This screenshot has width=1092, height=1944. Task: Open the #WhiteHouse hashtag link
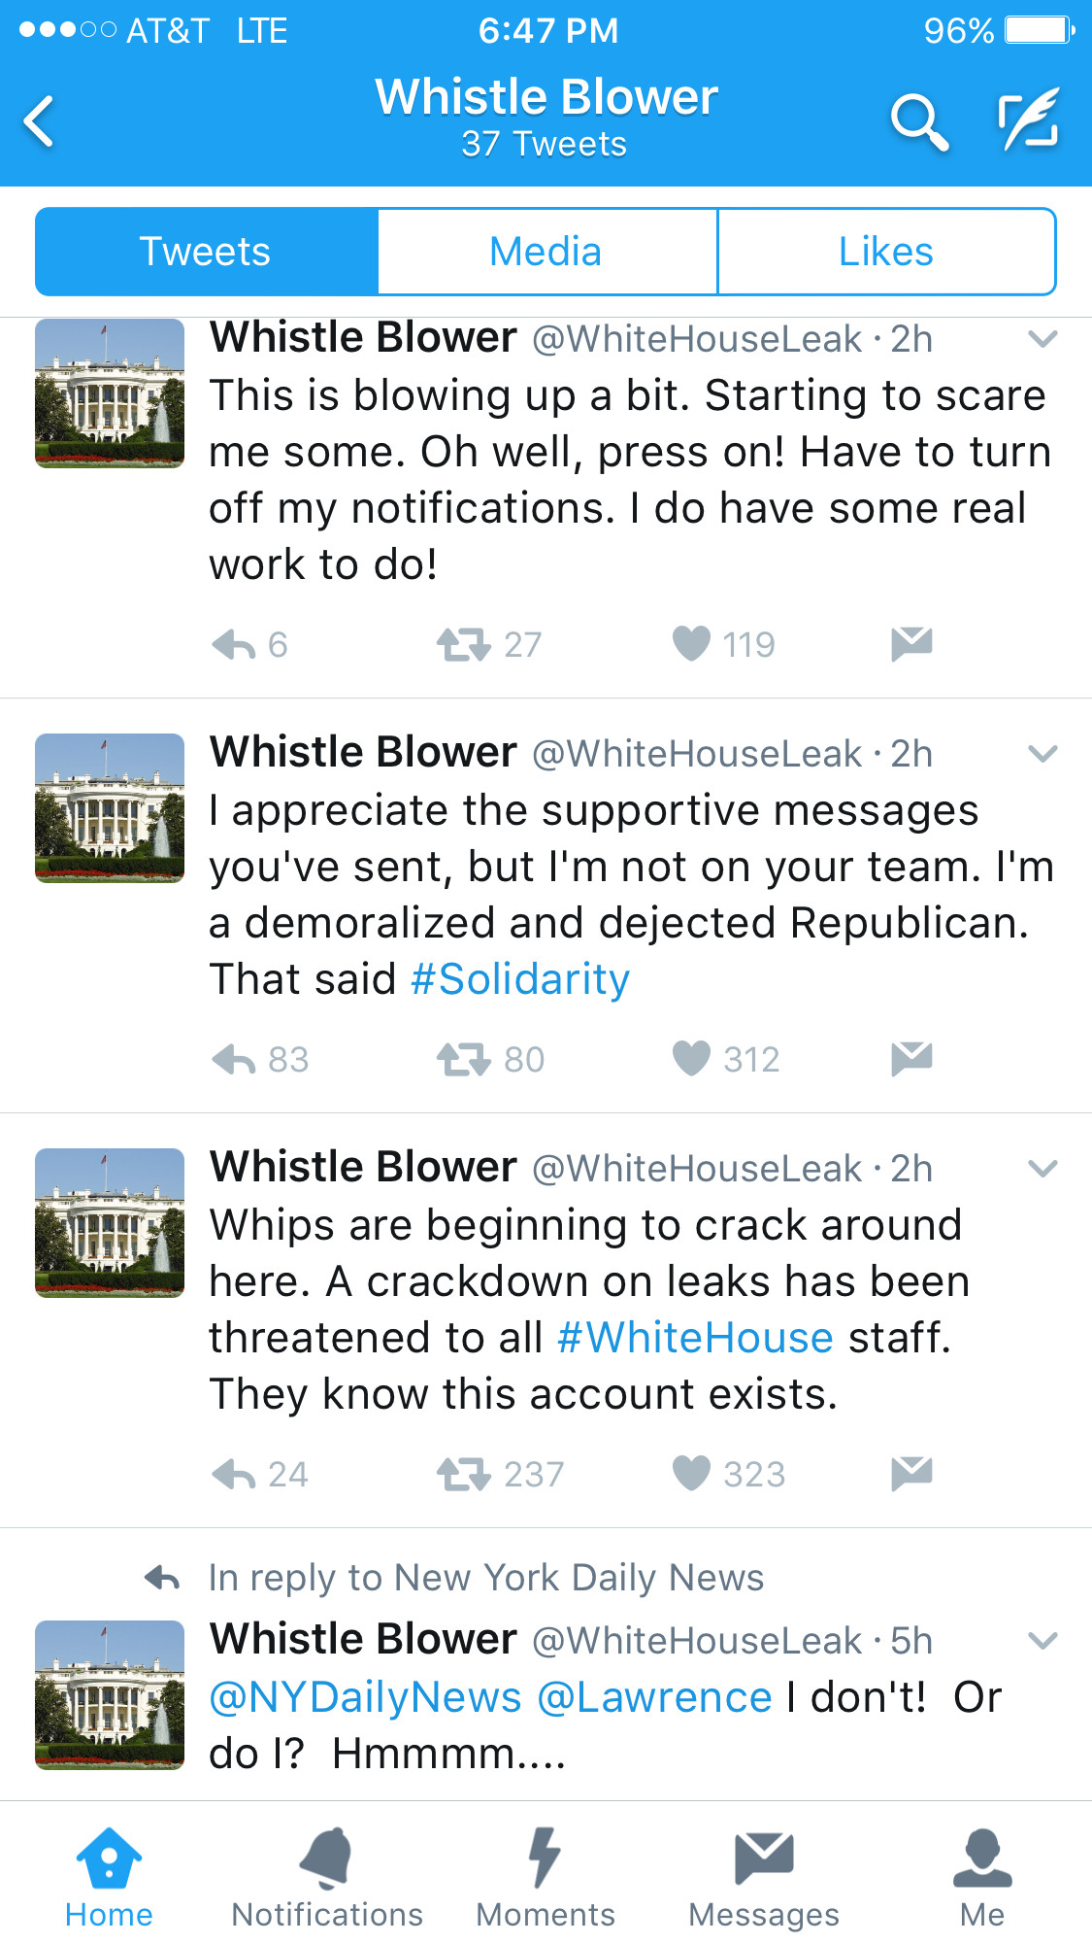(696, 1338)
